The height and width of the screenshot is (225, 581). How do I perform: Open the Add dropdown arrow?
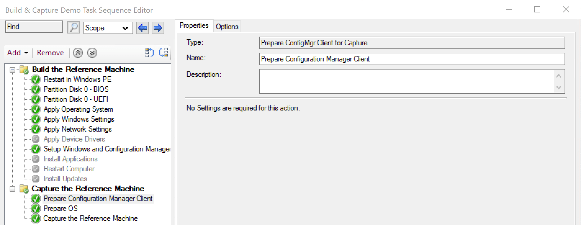pyautogui.click(x=25, y=53)
